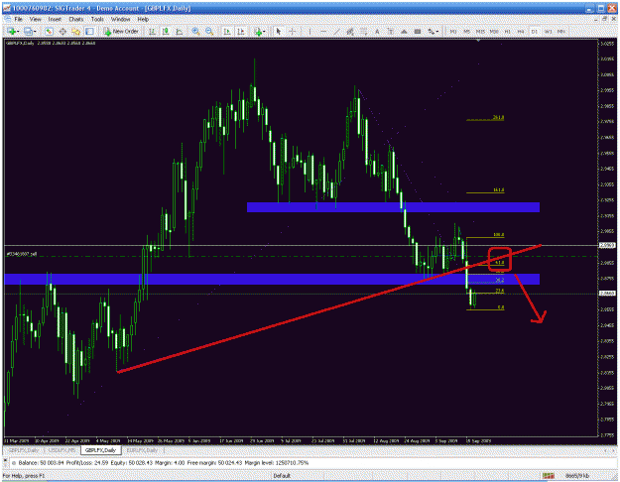Switch to W1 weekly timeframe
620x482 pixels.
point(548,32)
